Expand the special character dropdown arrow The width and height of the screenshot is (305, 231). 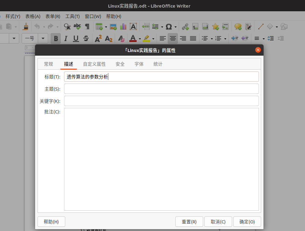175,27
